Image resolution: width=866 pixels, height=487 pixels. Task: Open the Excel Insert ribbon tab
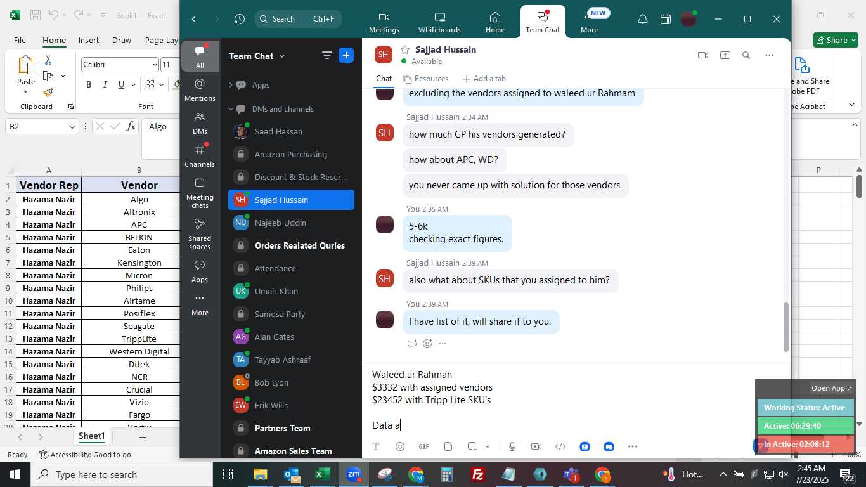pos(89,40)
